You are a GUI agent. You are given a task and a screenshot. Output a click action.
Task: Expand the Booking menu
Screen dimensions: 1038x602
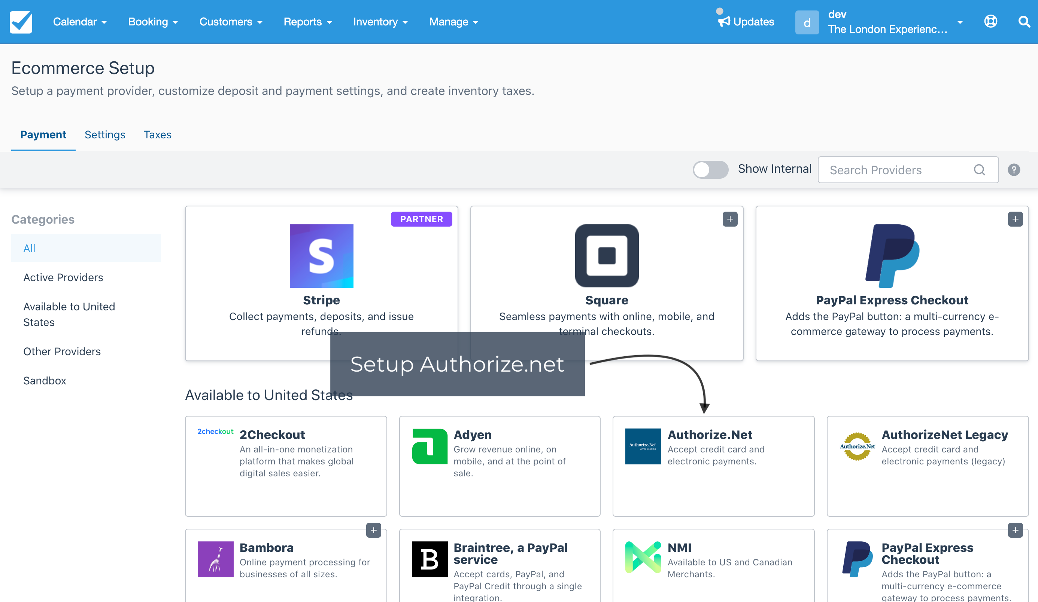point(153,22)
